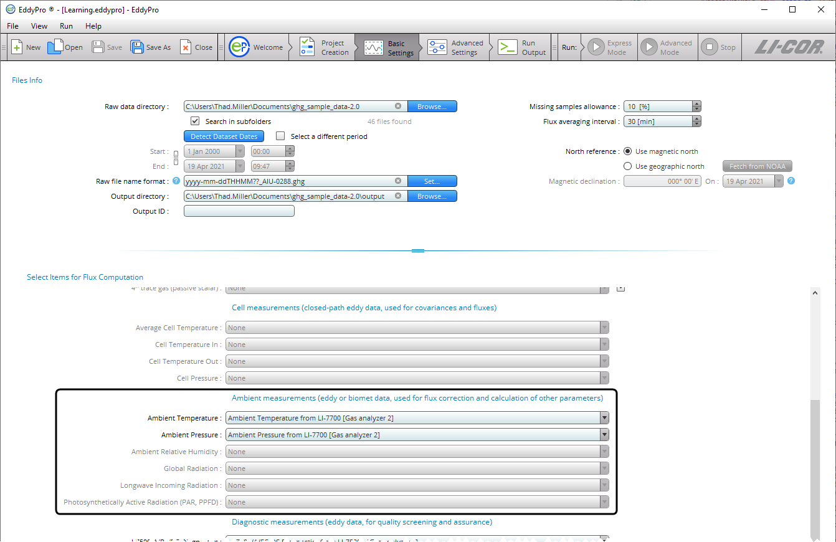Click Output directory path field
The height and width of the screenshot is (542, 836).
pos(295,196)
